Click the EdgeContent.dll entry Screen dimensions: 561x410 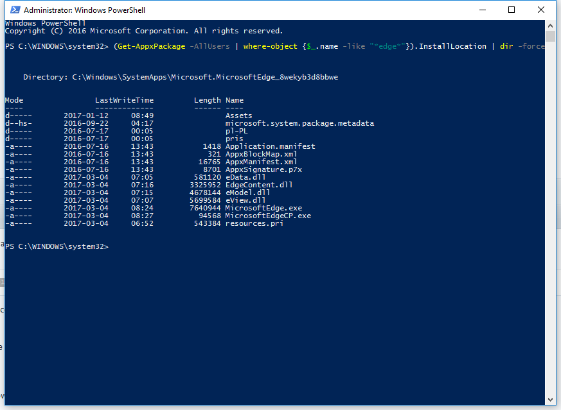[x=259, y=185]
